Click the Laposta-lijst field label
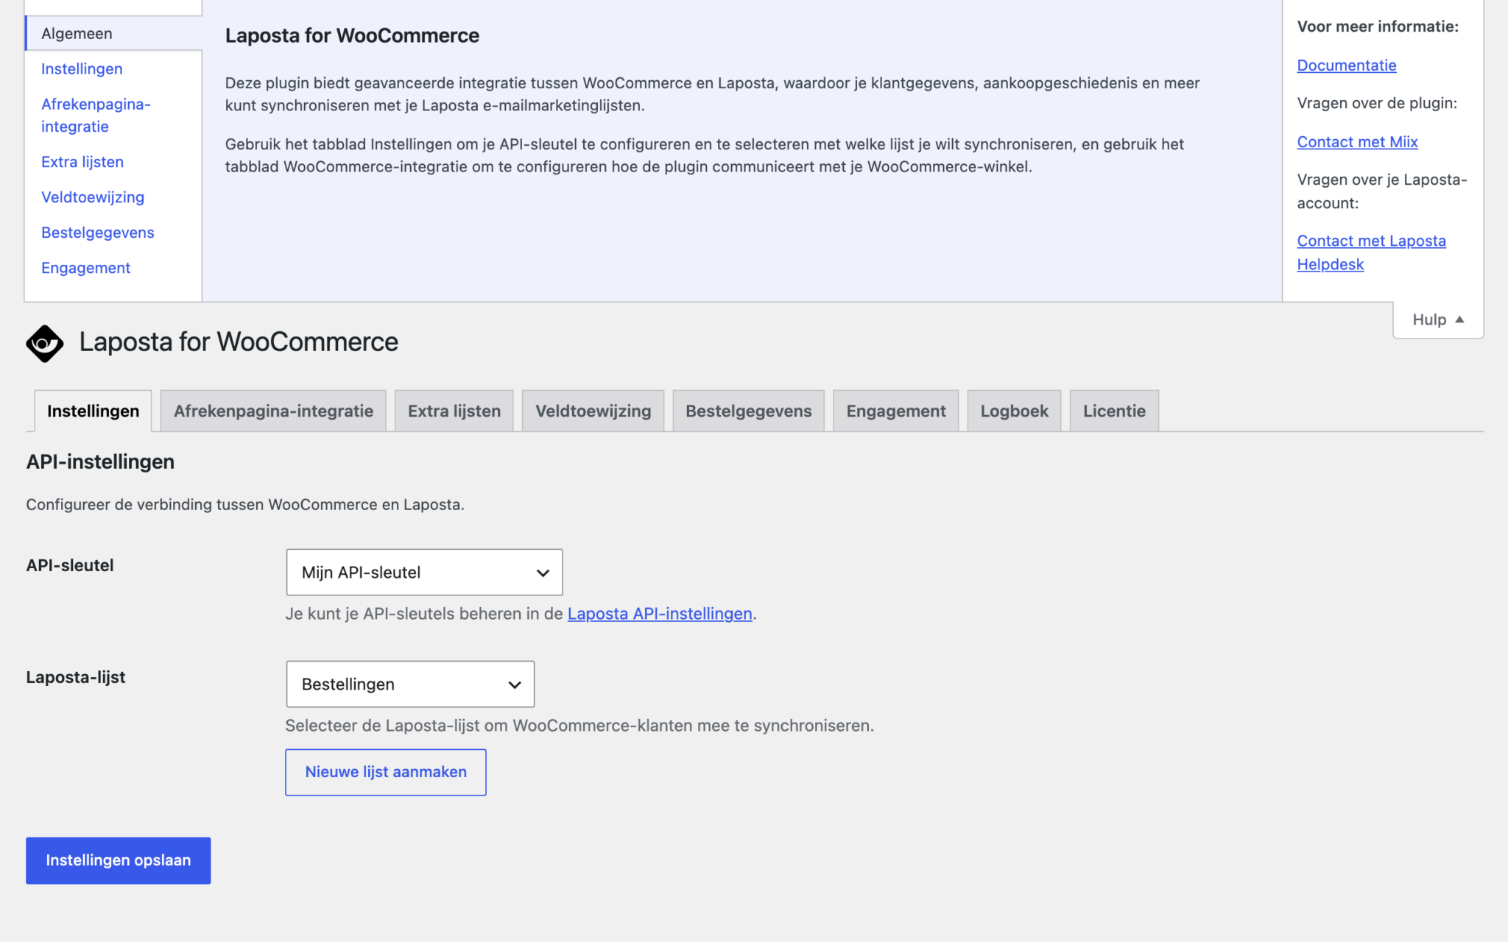Image resolution: width=1508 pixels, height=942 pixels. pyautogui.click(x=76, y=677)
